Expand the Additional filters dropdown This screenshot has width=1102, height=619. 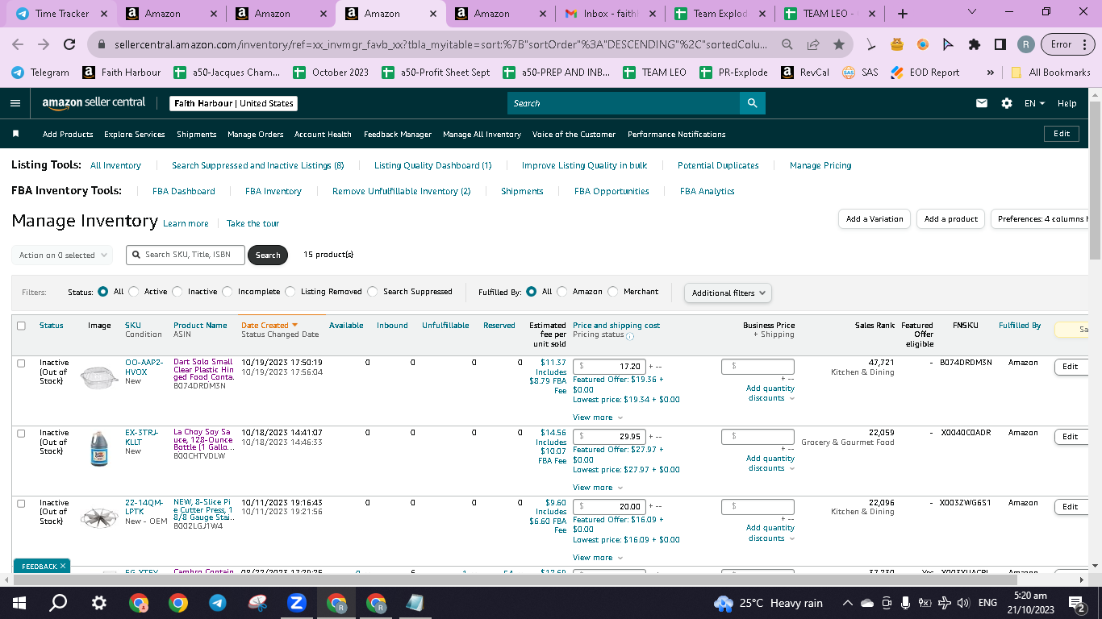728,293
